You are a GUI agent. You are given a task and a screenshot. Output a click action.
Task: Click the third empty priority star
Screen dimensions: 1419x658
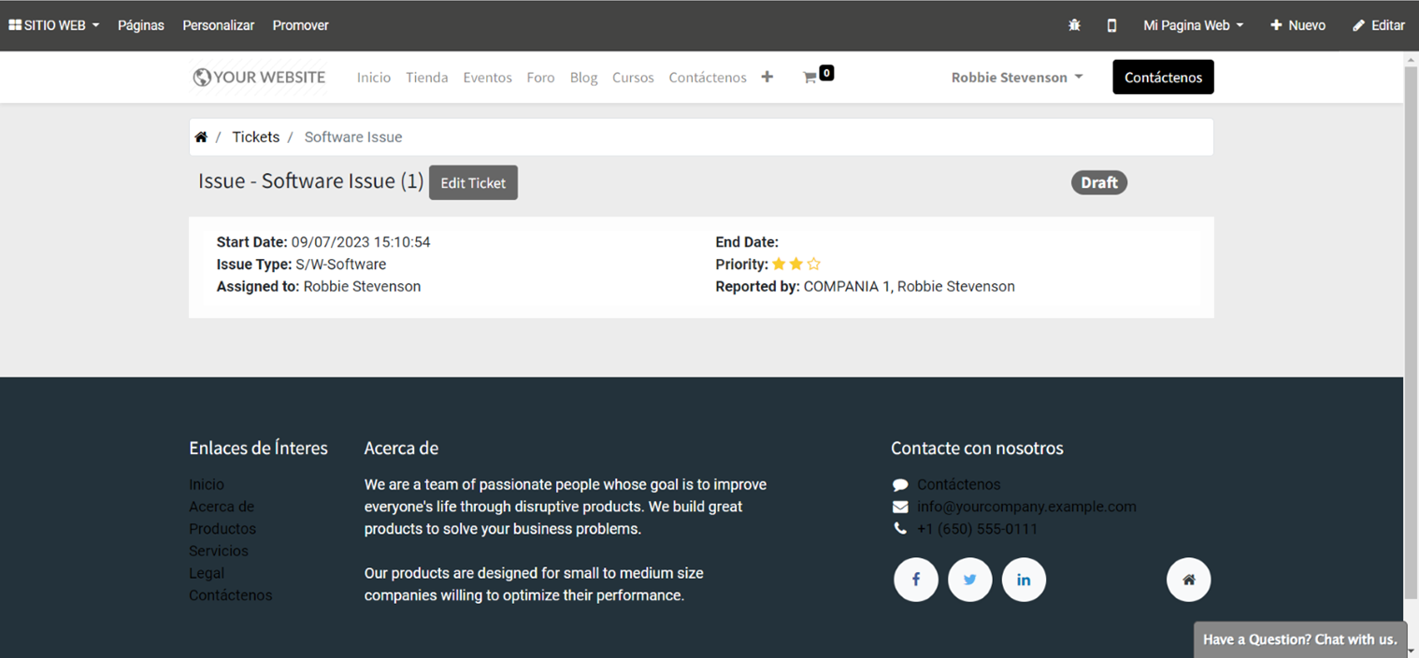813,265
